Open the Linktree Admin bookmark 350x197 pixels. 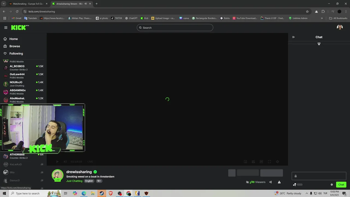(x=298, y=18)
